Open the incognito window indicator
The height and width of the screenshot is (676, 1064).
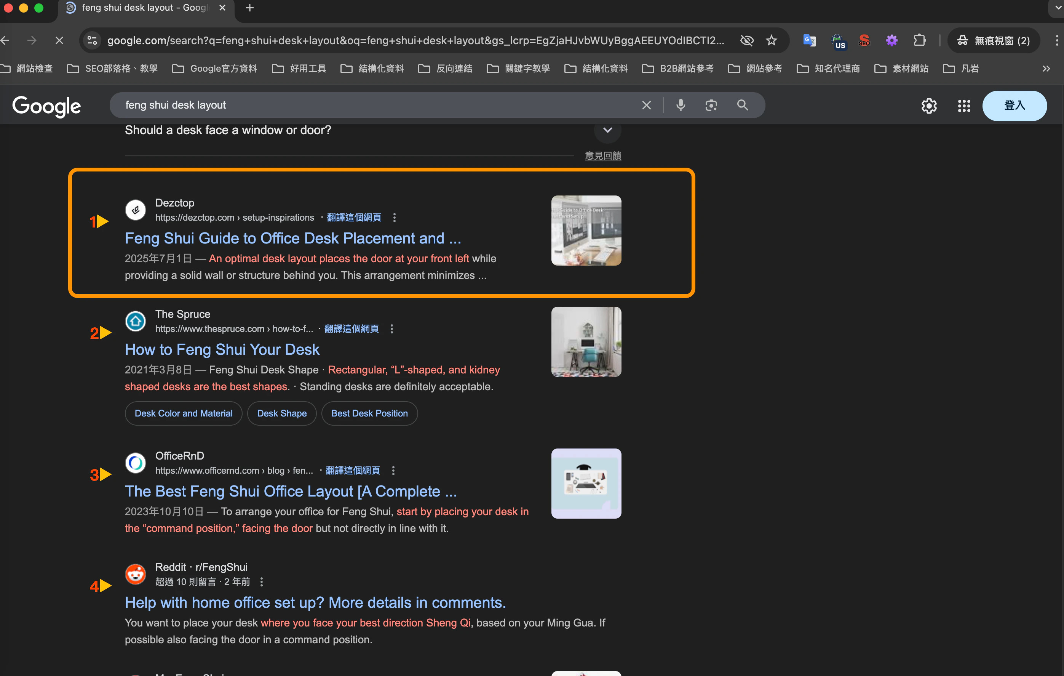993,41
